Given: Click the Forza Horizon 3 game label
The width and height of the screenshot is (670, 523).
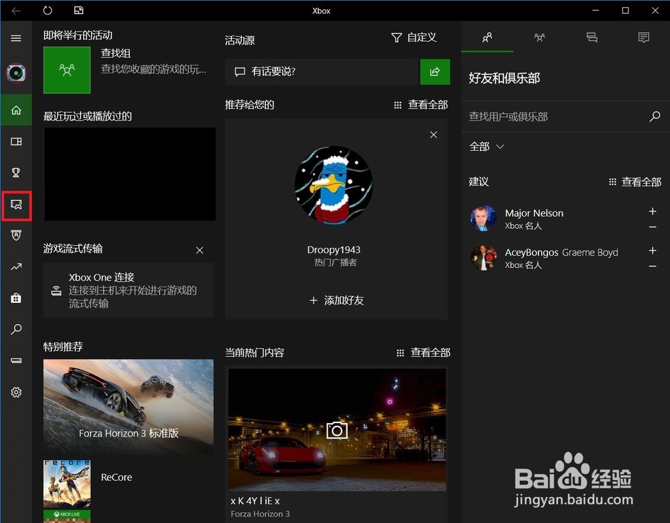Looking at the screenshot, I should tap(260, 514).
